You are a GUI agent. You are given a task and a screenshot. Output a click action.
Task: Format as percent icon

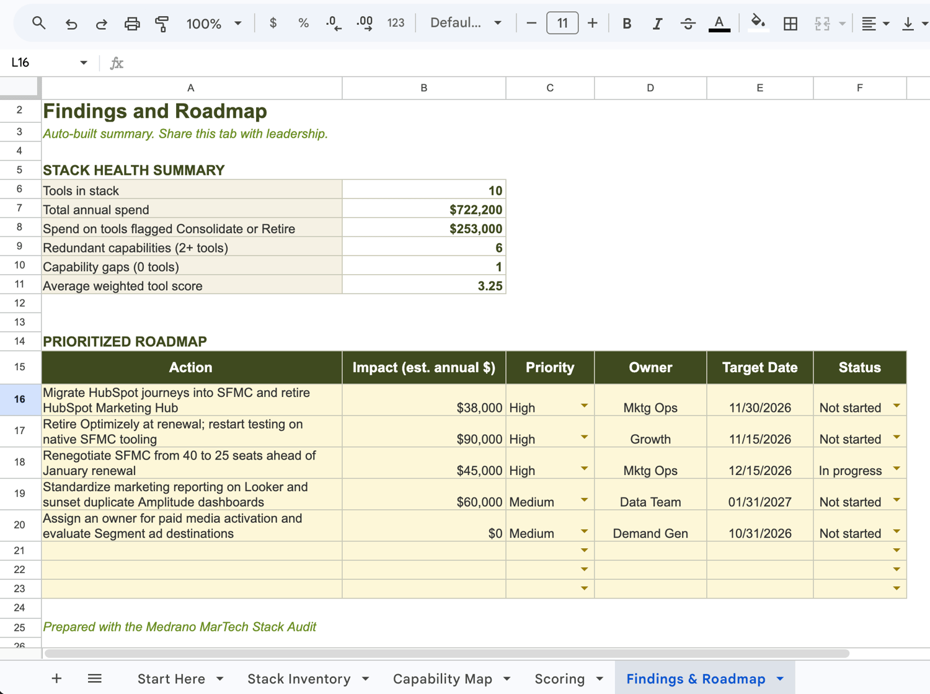[x=303, y=24]
